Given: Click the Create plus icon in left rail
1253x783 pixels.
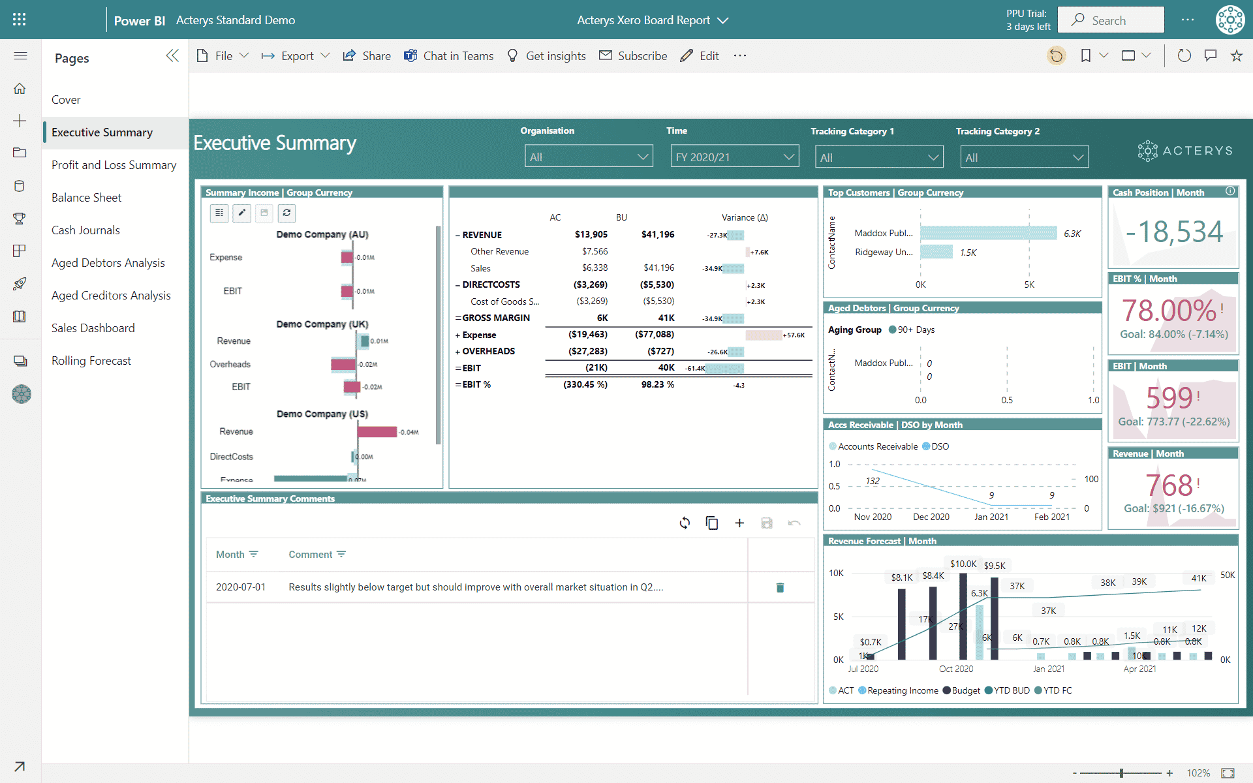Looking at the screenshot, I should click(20, 121).
